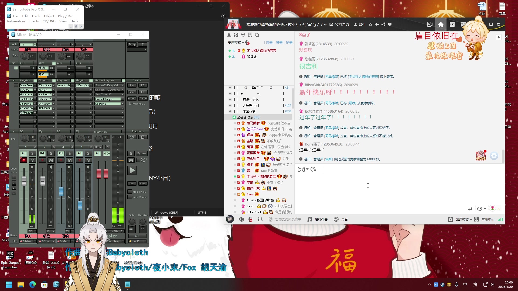Viewport: 518px width, 291px height.
Task: Click the send enter-arrow icon in chat
Action: [470, 209]
